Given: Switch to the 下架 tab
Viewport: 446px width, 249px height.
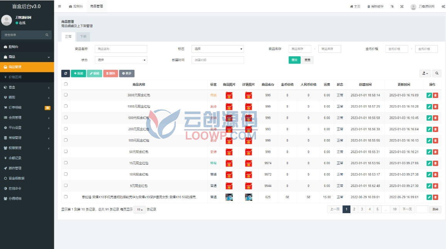Looking at the screenshot, I should (x=83, y=37).
